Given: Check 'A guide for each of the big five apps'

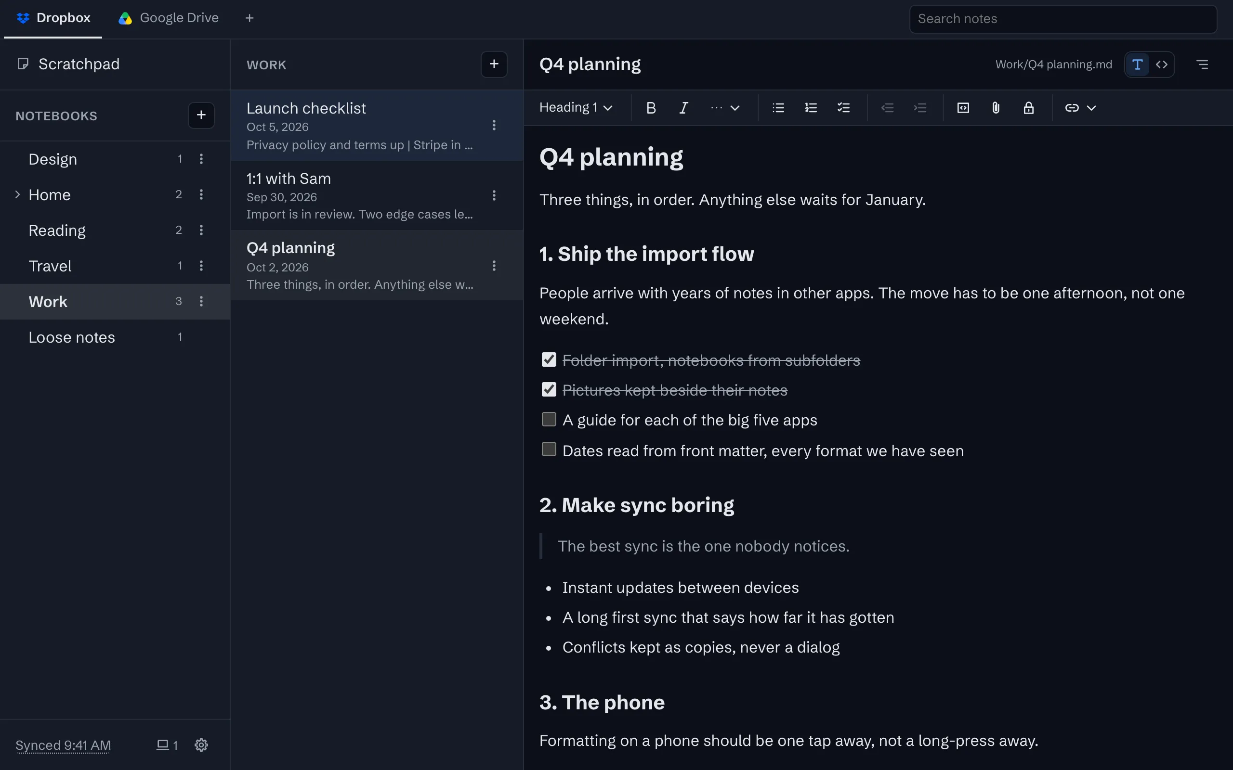Looking at the screenshot, I should pyautogui.click(x=549, y=419).
